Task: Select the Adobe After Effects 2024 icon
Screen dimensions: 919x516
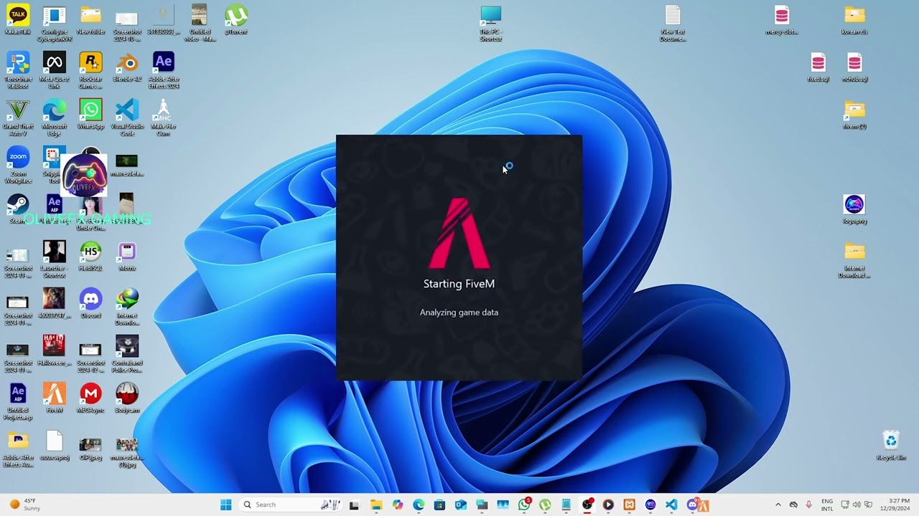Action: pos(164,70)
